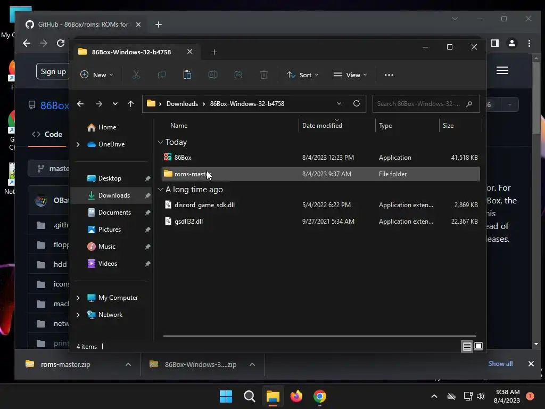The width and height of the screenshot is (545, 409).
Task: Expand the address bar history dropdown
Action: click(x=339, y=103)
